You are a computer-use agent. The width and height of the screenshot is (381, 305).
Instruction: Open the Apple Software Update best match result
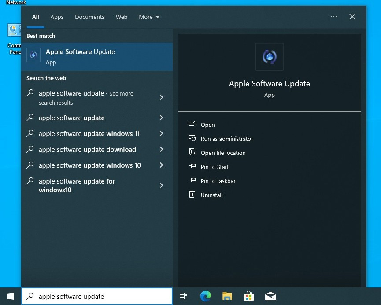click(97, 57)
